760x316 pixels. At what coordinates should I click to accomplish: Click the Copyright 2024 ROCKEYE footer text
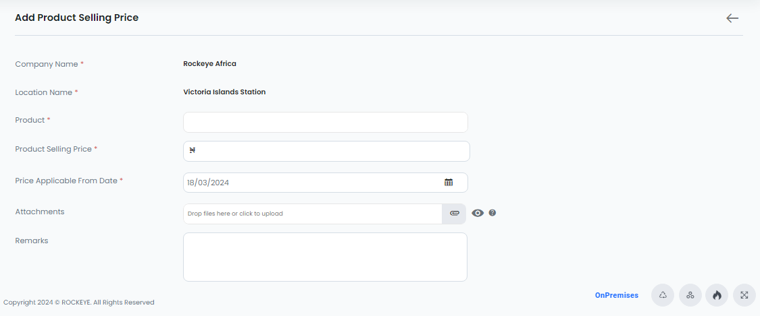pos(78,303)
